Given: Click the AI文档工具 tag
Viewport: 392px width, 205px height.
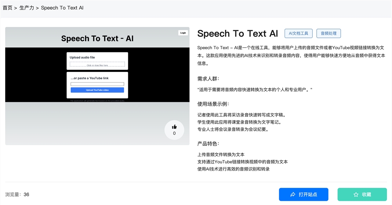Looking at the screenshot, I should click(298, 33).
